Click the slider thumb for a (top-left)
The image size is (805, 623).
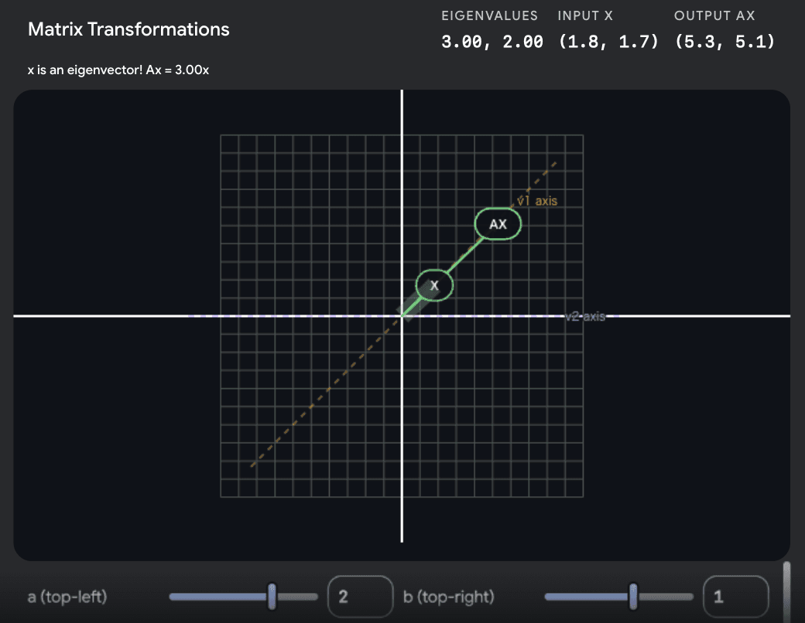272,597
